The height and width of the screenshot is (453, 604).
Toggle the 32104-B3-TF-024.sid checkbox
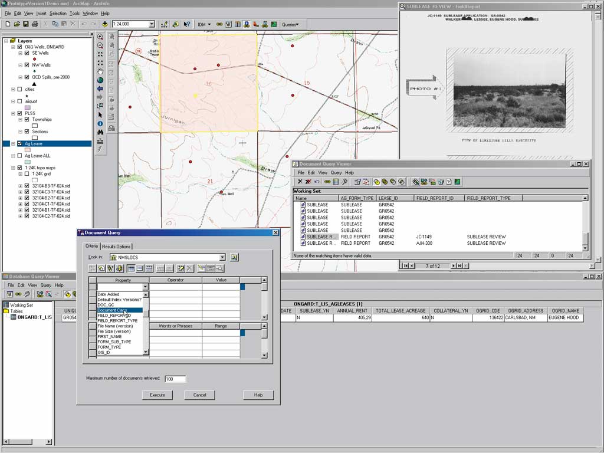point(27,186)
